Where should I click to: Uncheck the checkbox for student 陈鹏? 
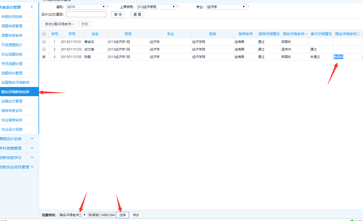[x=44, y=57]
